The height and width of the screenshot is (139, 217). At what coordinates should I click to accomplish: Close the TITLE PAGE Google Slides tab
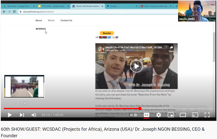[x=68, y=6]
